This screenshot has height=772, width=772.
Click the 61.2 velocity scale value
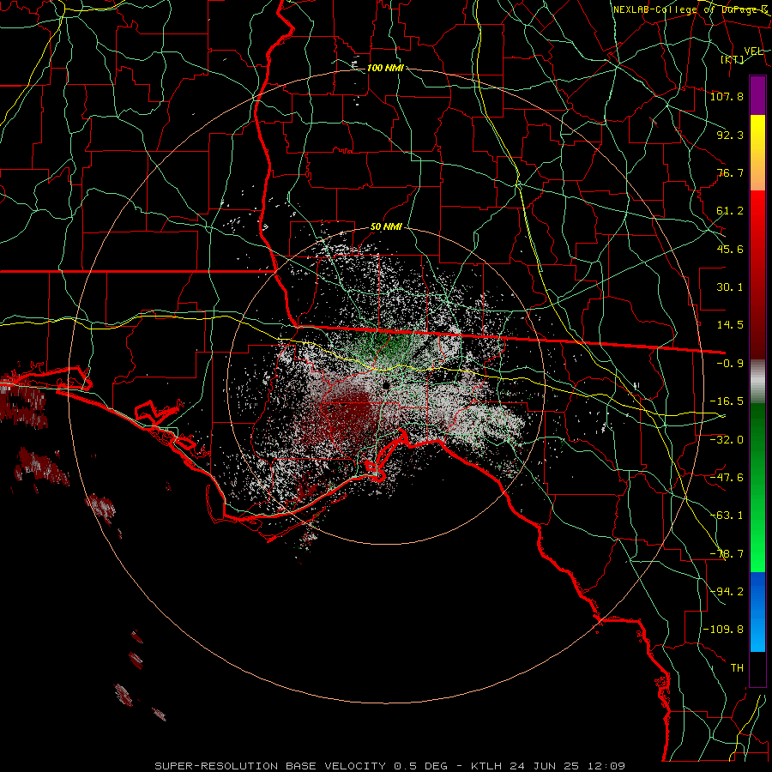[730, 211]
